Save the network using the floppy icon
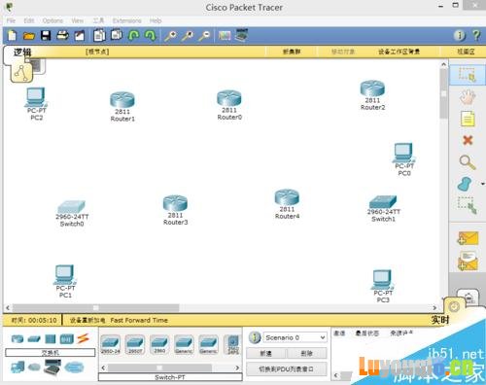The width and height of the screenshot is (486, 385). coord(46,35)
